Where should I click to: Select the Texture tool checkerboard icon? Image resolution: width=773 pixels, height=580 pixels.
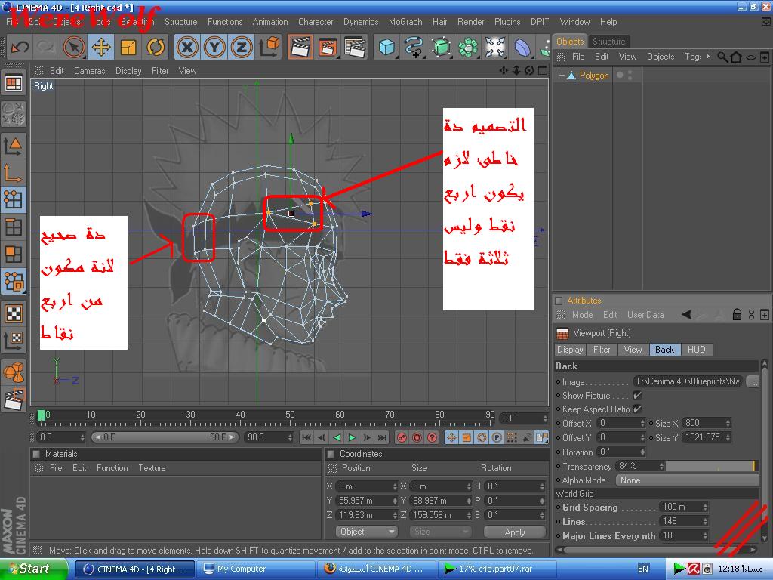pos(14,313)
